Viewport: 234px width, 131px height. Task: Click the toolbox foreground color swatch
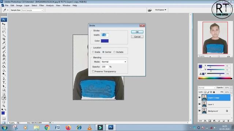[x=3, y=113]
